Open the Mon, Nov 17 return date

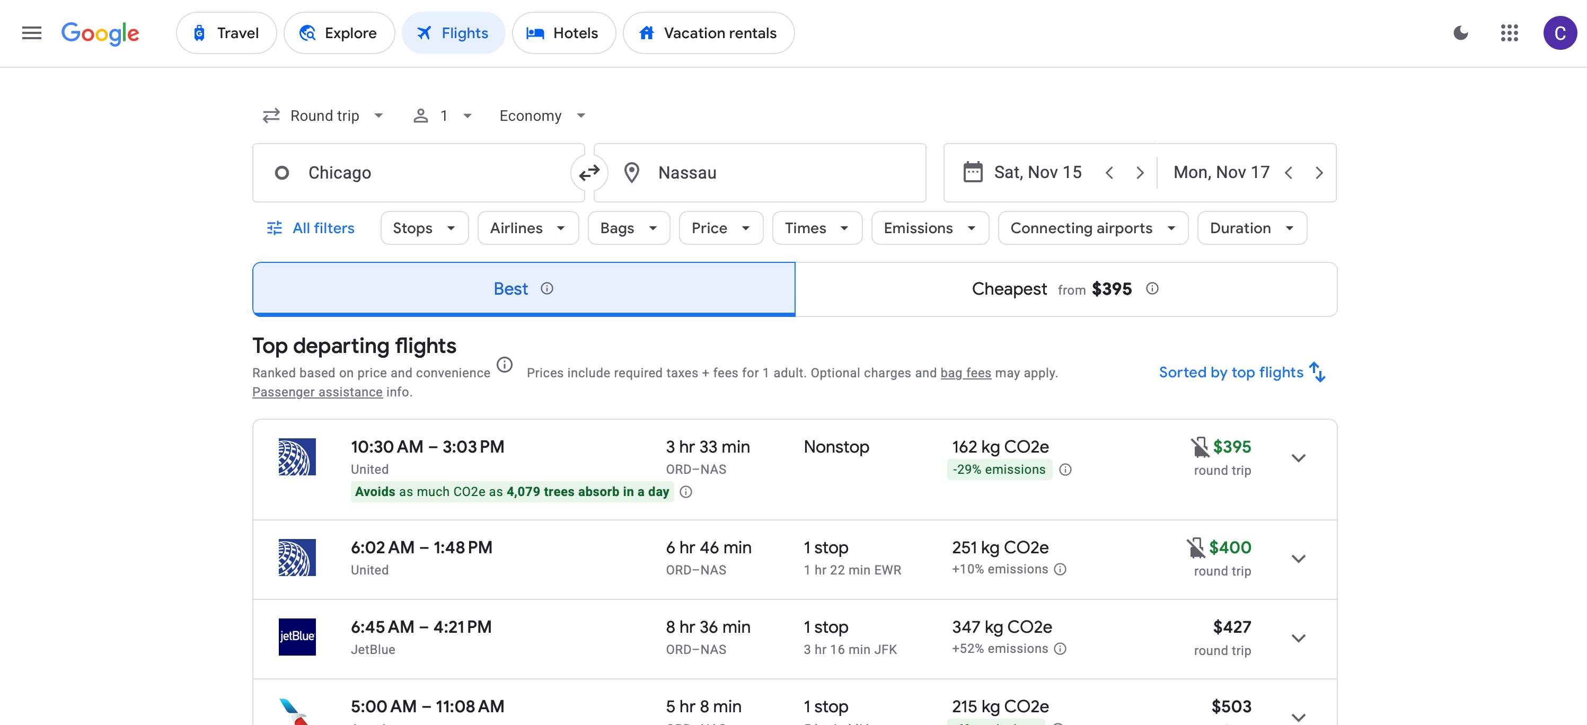pos(1221,173)
